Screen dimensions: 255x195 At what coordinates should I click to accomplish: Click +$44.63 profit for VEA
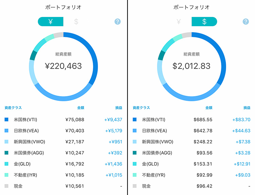pos(241,131)
